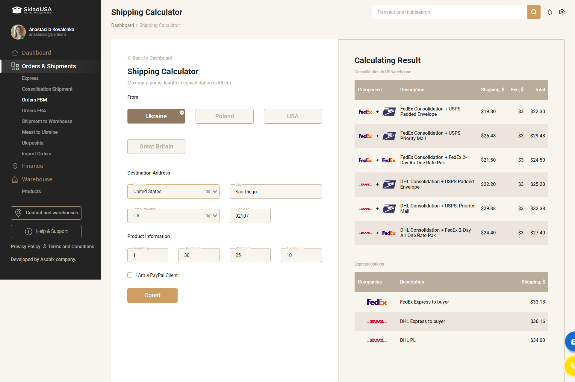Open Finance using the dollar icon

(x=15, y=166)
